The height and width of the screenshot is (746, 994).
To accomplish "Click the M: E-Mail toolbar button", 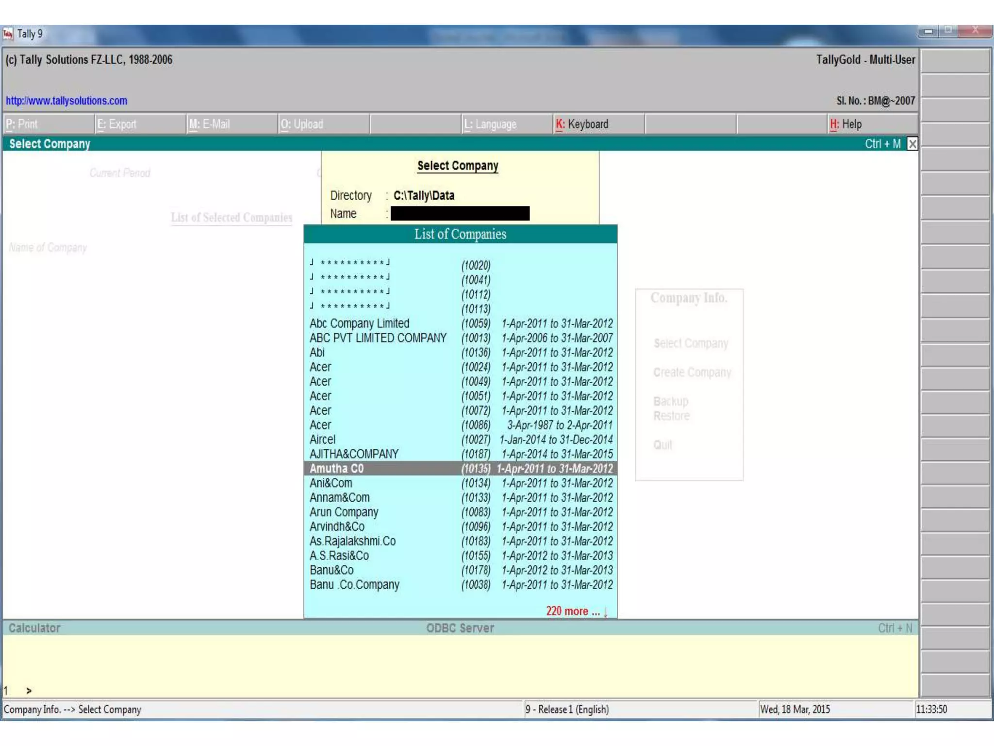I will point(209,124).
